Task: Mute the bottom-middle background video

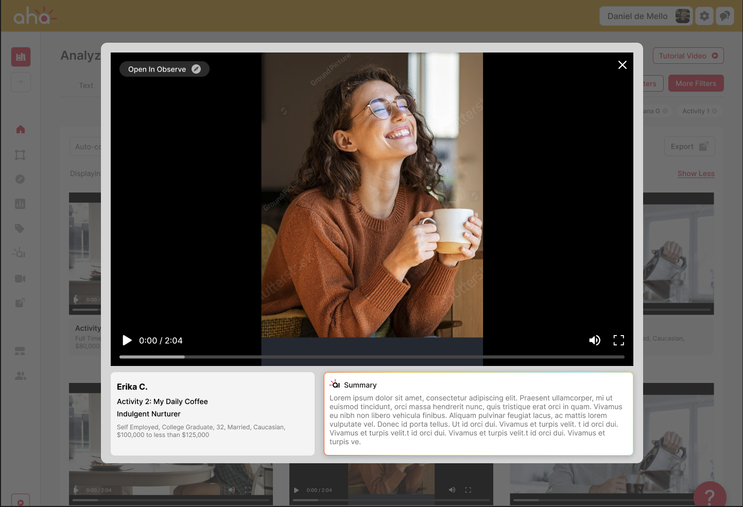Action: (452, 490)
